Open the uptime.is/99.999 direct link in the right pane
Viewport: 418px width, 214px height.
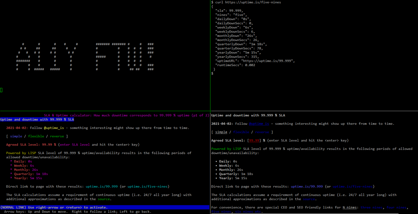307,186
